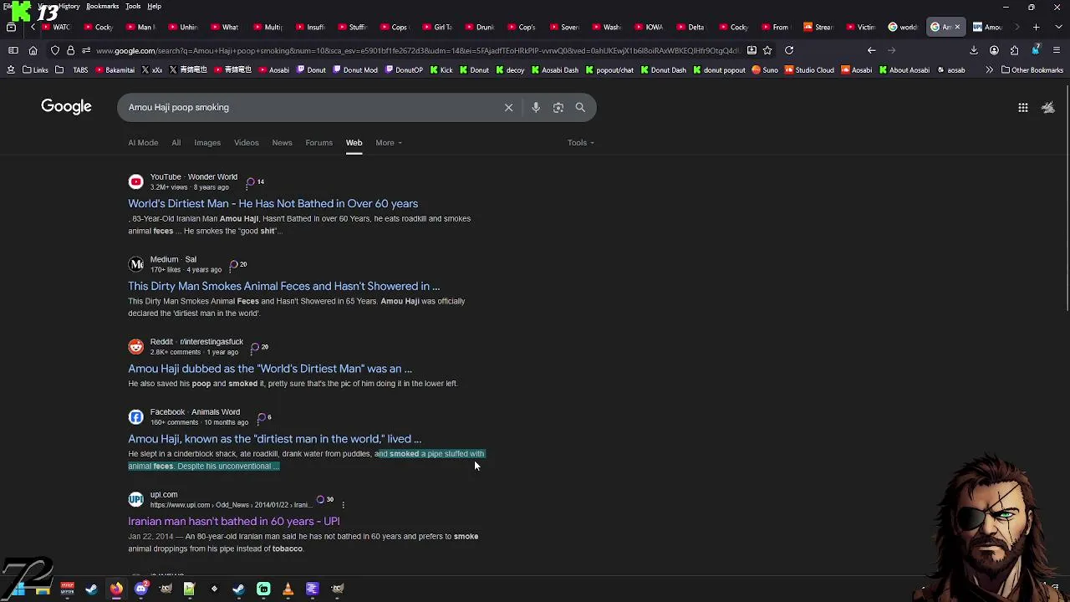Switch to the Images search tab
1070x602 pixels.
207,142
